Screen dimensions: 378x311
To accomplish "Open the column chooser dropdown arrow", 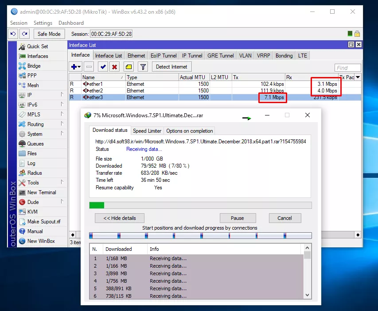I will (x=358, y=77).
